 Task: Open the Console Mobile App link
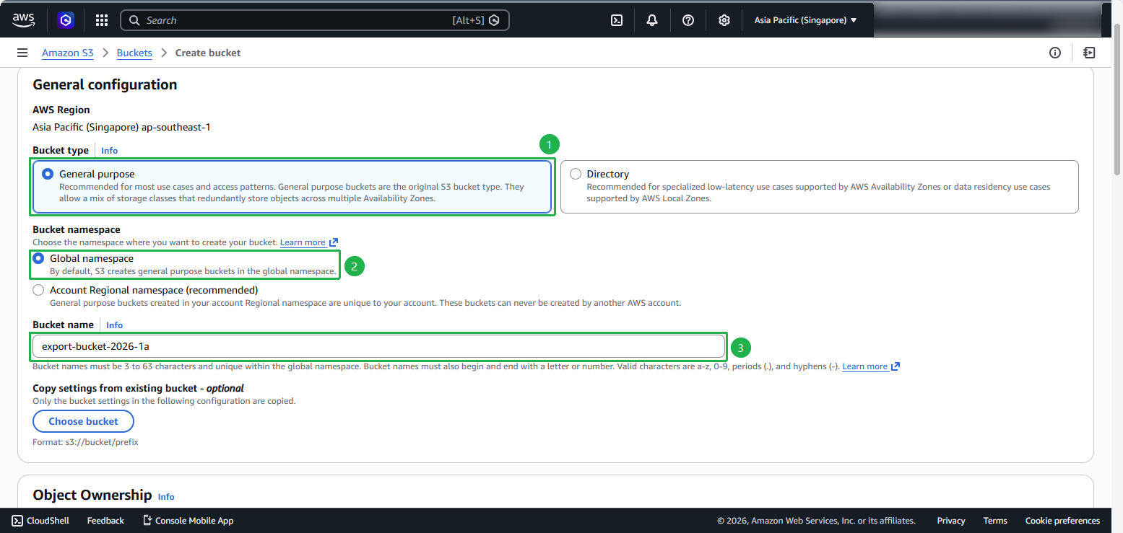pyautogui.click(x=188, y=521)
